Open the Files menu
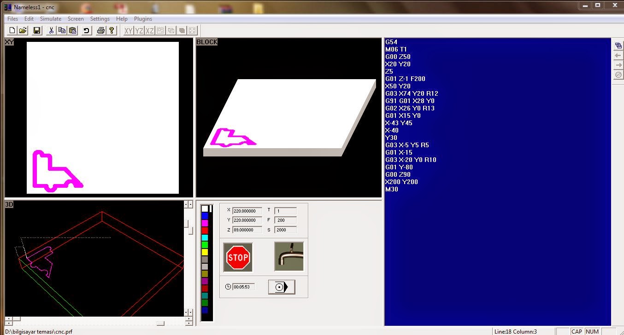The height and width of the screenshot is (335, 624). (13, 19)
